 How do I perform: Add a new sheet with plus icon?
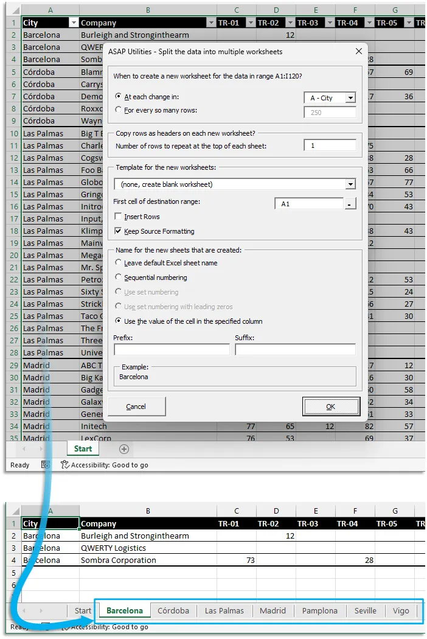[x=124, y=449]
